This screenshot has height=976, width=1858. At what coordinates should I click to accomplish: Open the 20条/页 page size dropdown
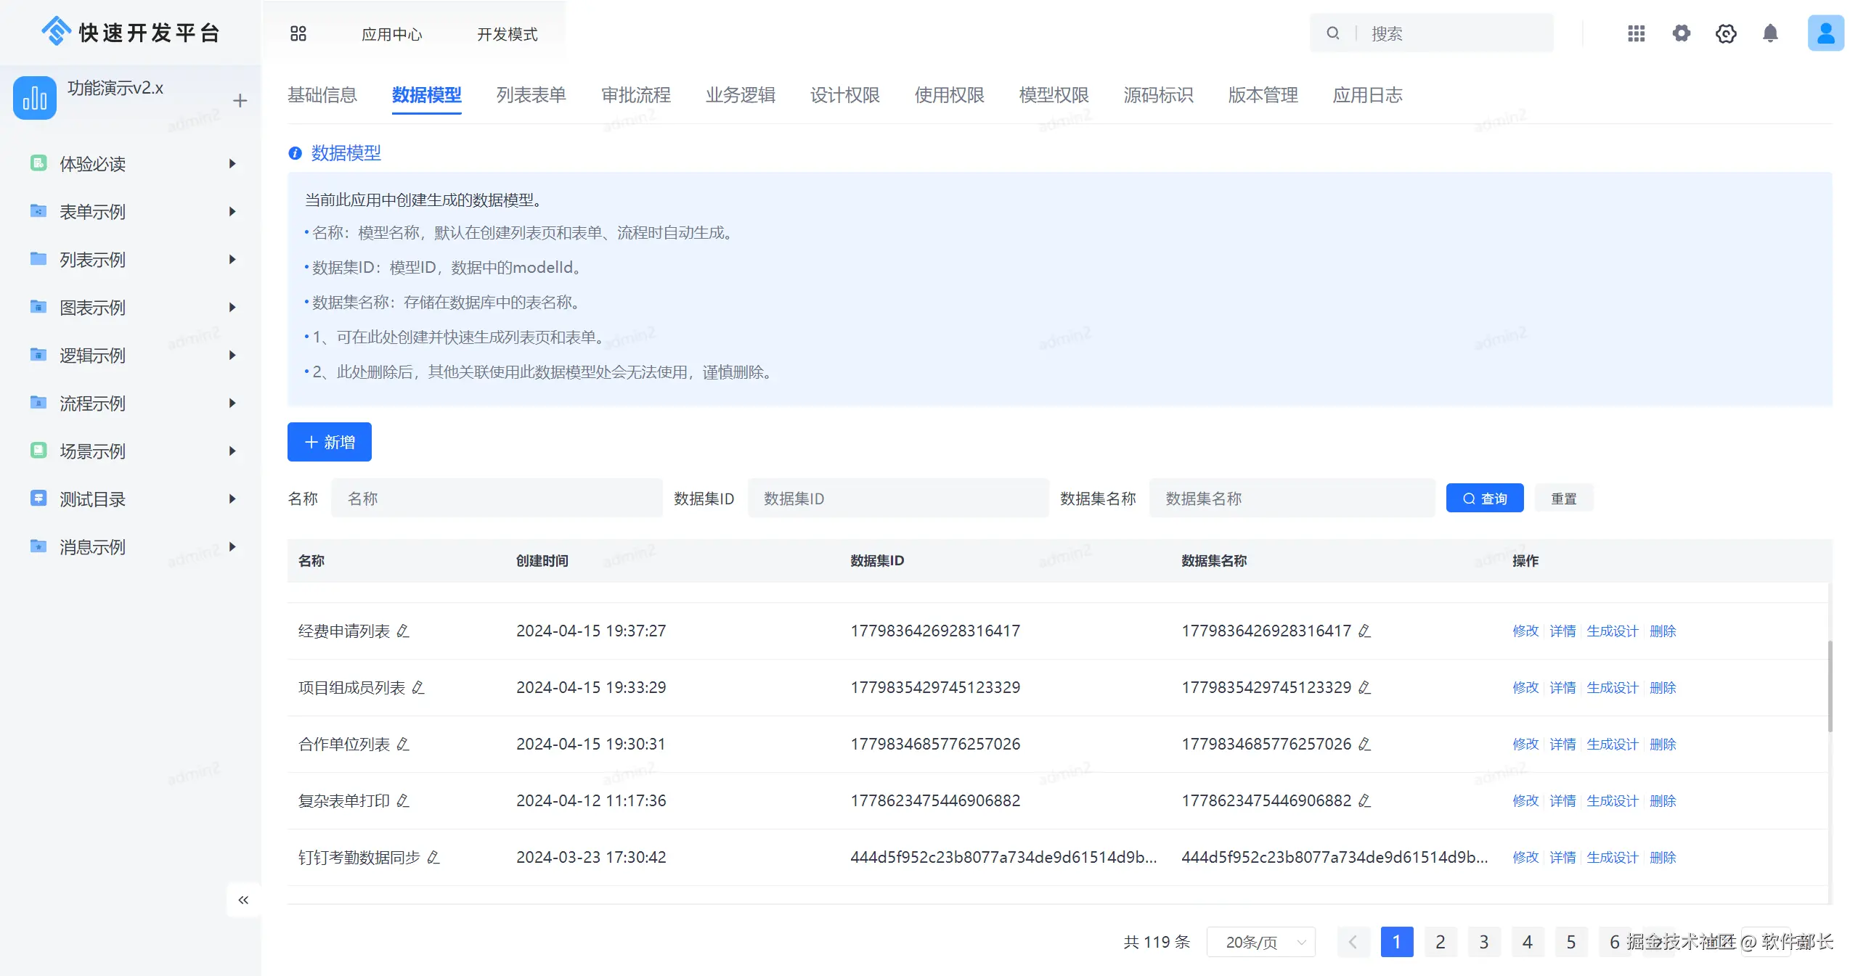click(x=1260, y=942)
